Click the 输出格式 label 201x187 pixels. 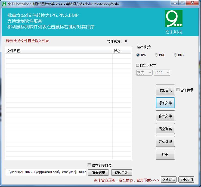[144, 47]
